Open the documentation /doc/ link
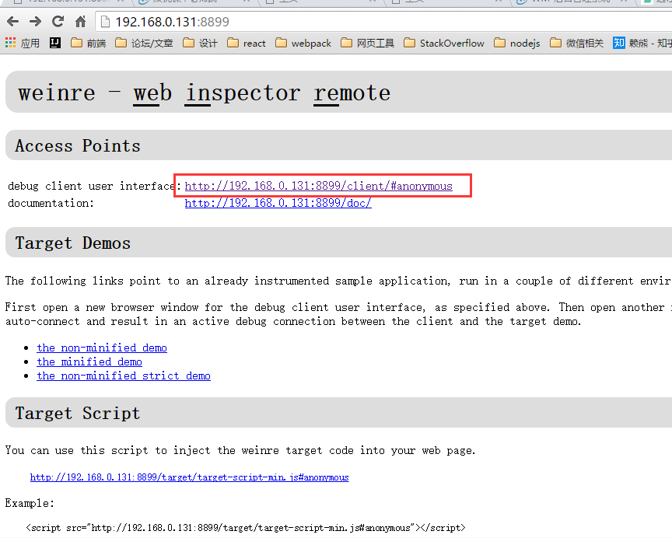The width and height of the screenshot is (672, 538). [x=278, y=203]
